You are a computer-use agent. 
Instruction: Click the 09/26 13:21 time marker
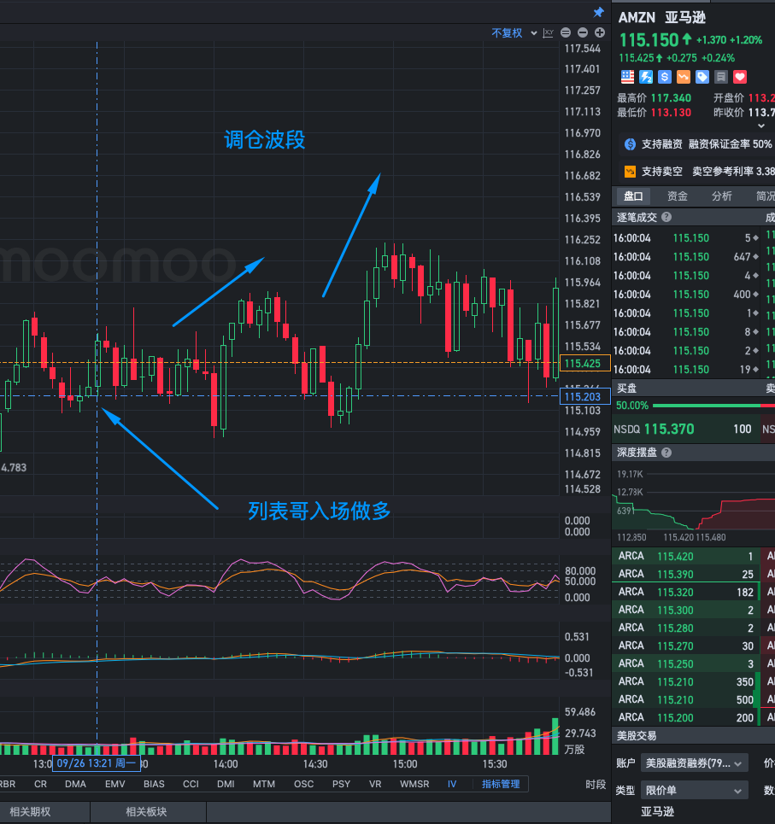click(97, 763)
